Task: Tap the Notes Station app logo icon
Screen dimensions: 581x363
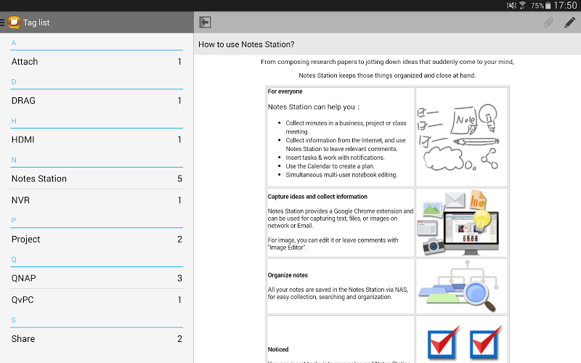Action: point(14,23)
